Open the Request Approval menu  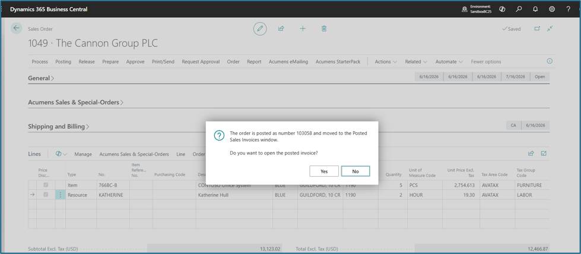[x=201, y=62]
